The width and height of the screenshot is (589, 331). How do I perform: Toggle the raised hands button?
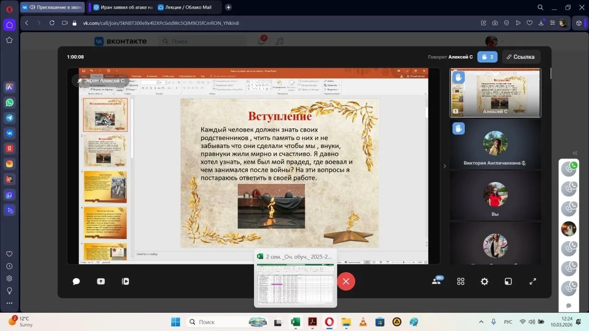point(487,57)
